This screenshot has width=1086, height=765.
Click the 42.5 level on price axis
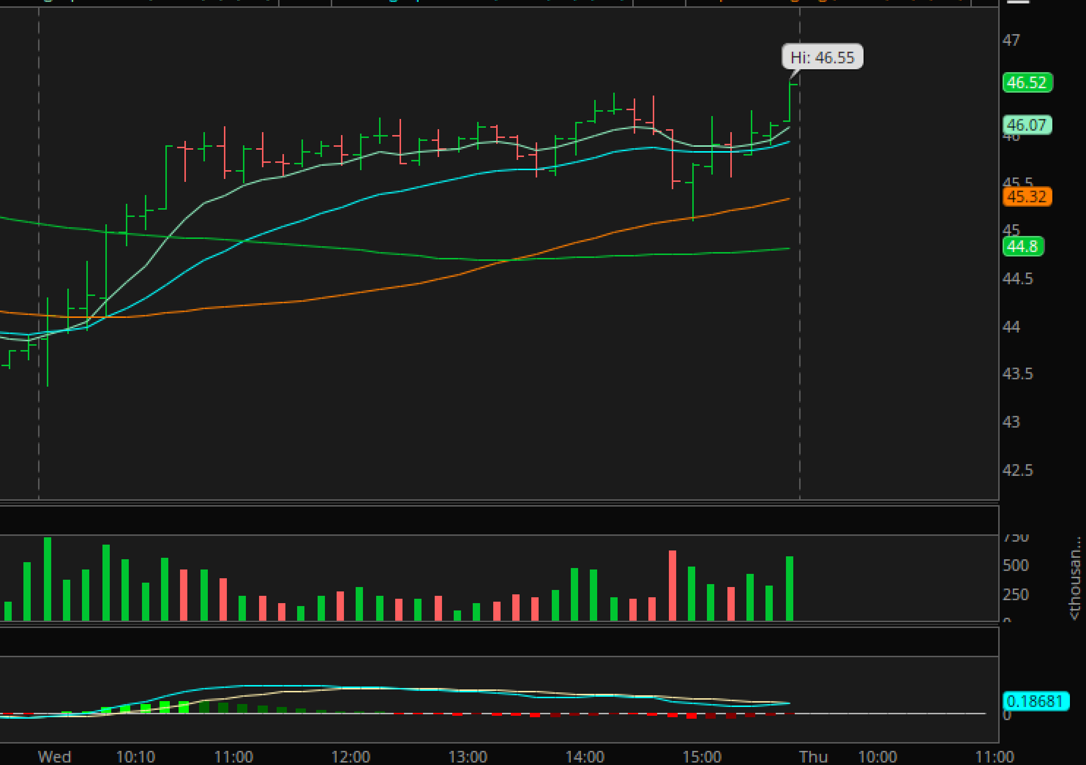click(1017, 470)
